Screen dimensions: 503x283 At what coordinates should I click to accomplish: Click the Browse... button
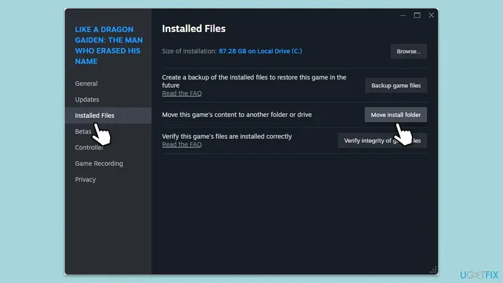tap(408, 52)
